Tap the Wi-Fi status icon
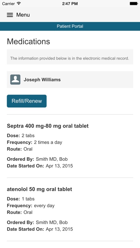This screenshot has width=140, height=248. pos(19,4)
